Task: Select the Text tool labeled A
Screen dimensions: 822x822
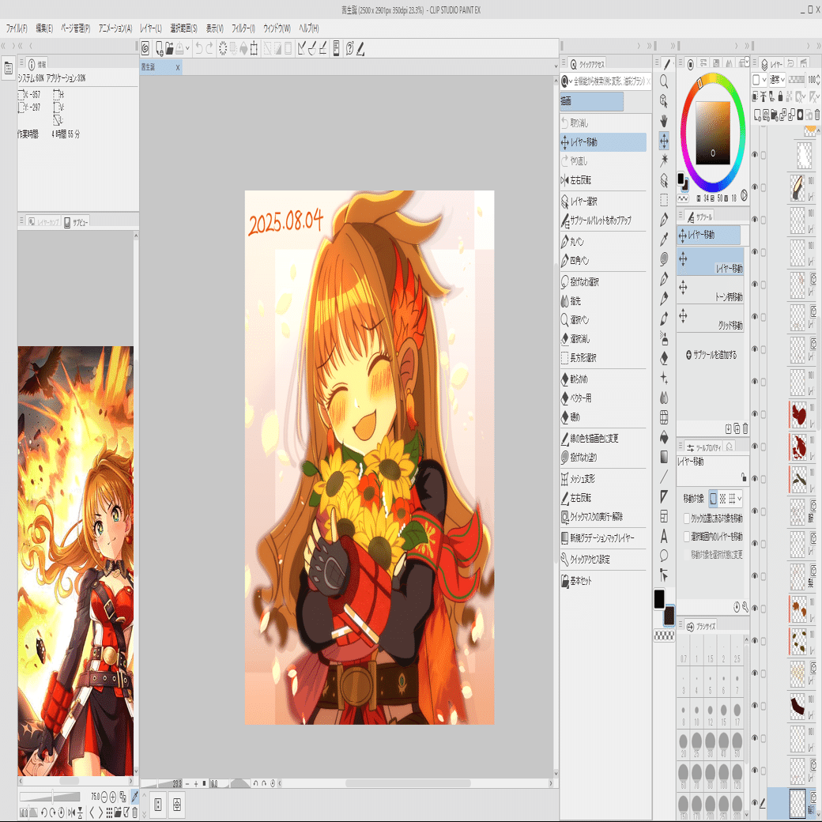Action: (x=664, y=536)
